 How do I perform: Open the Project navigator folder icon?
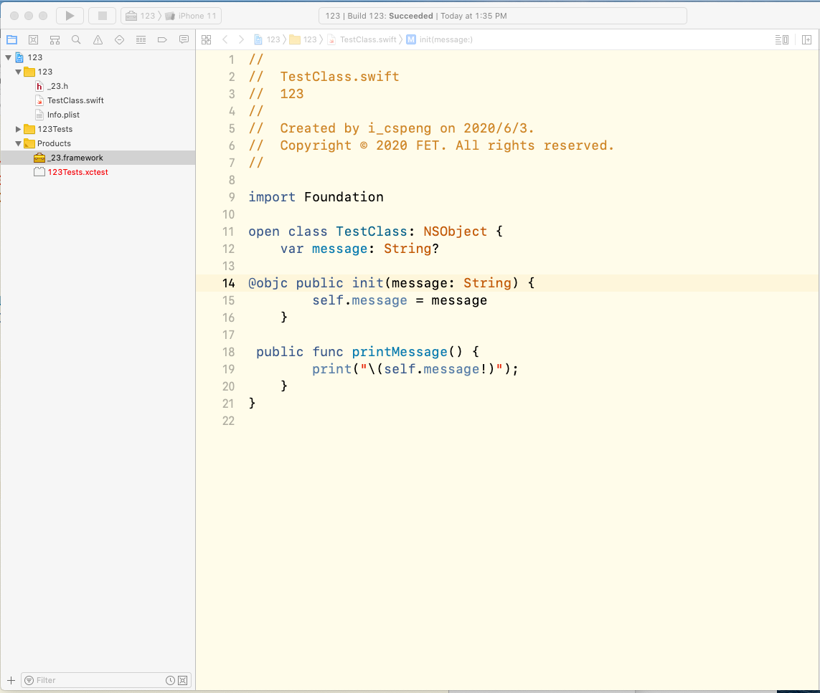tap(11, 39)
